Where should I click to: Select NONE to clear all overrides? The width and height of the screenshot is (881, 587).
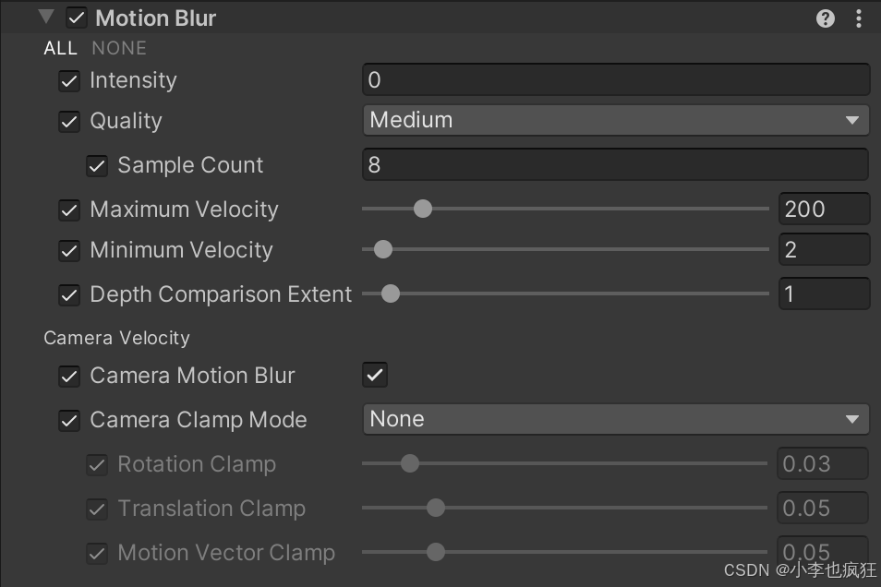pyautogui.click(x=118, y=48)
